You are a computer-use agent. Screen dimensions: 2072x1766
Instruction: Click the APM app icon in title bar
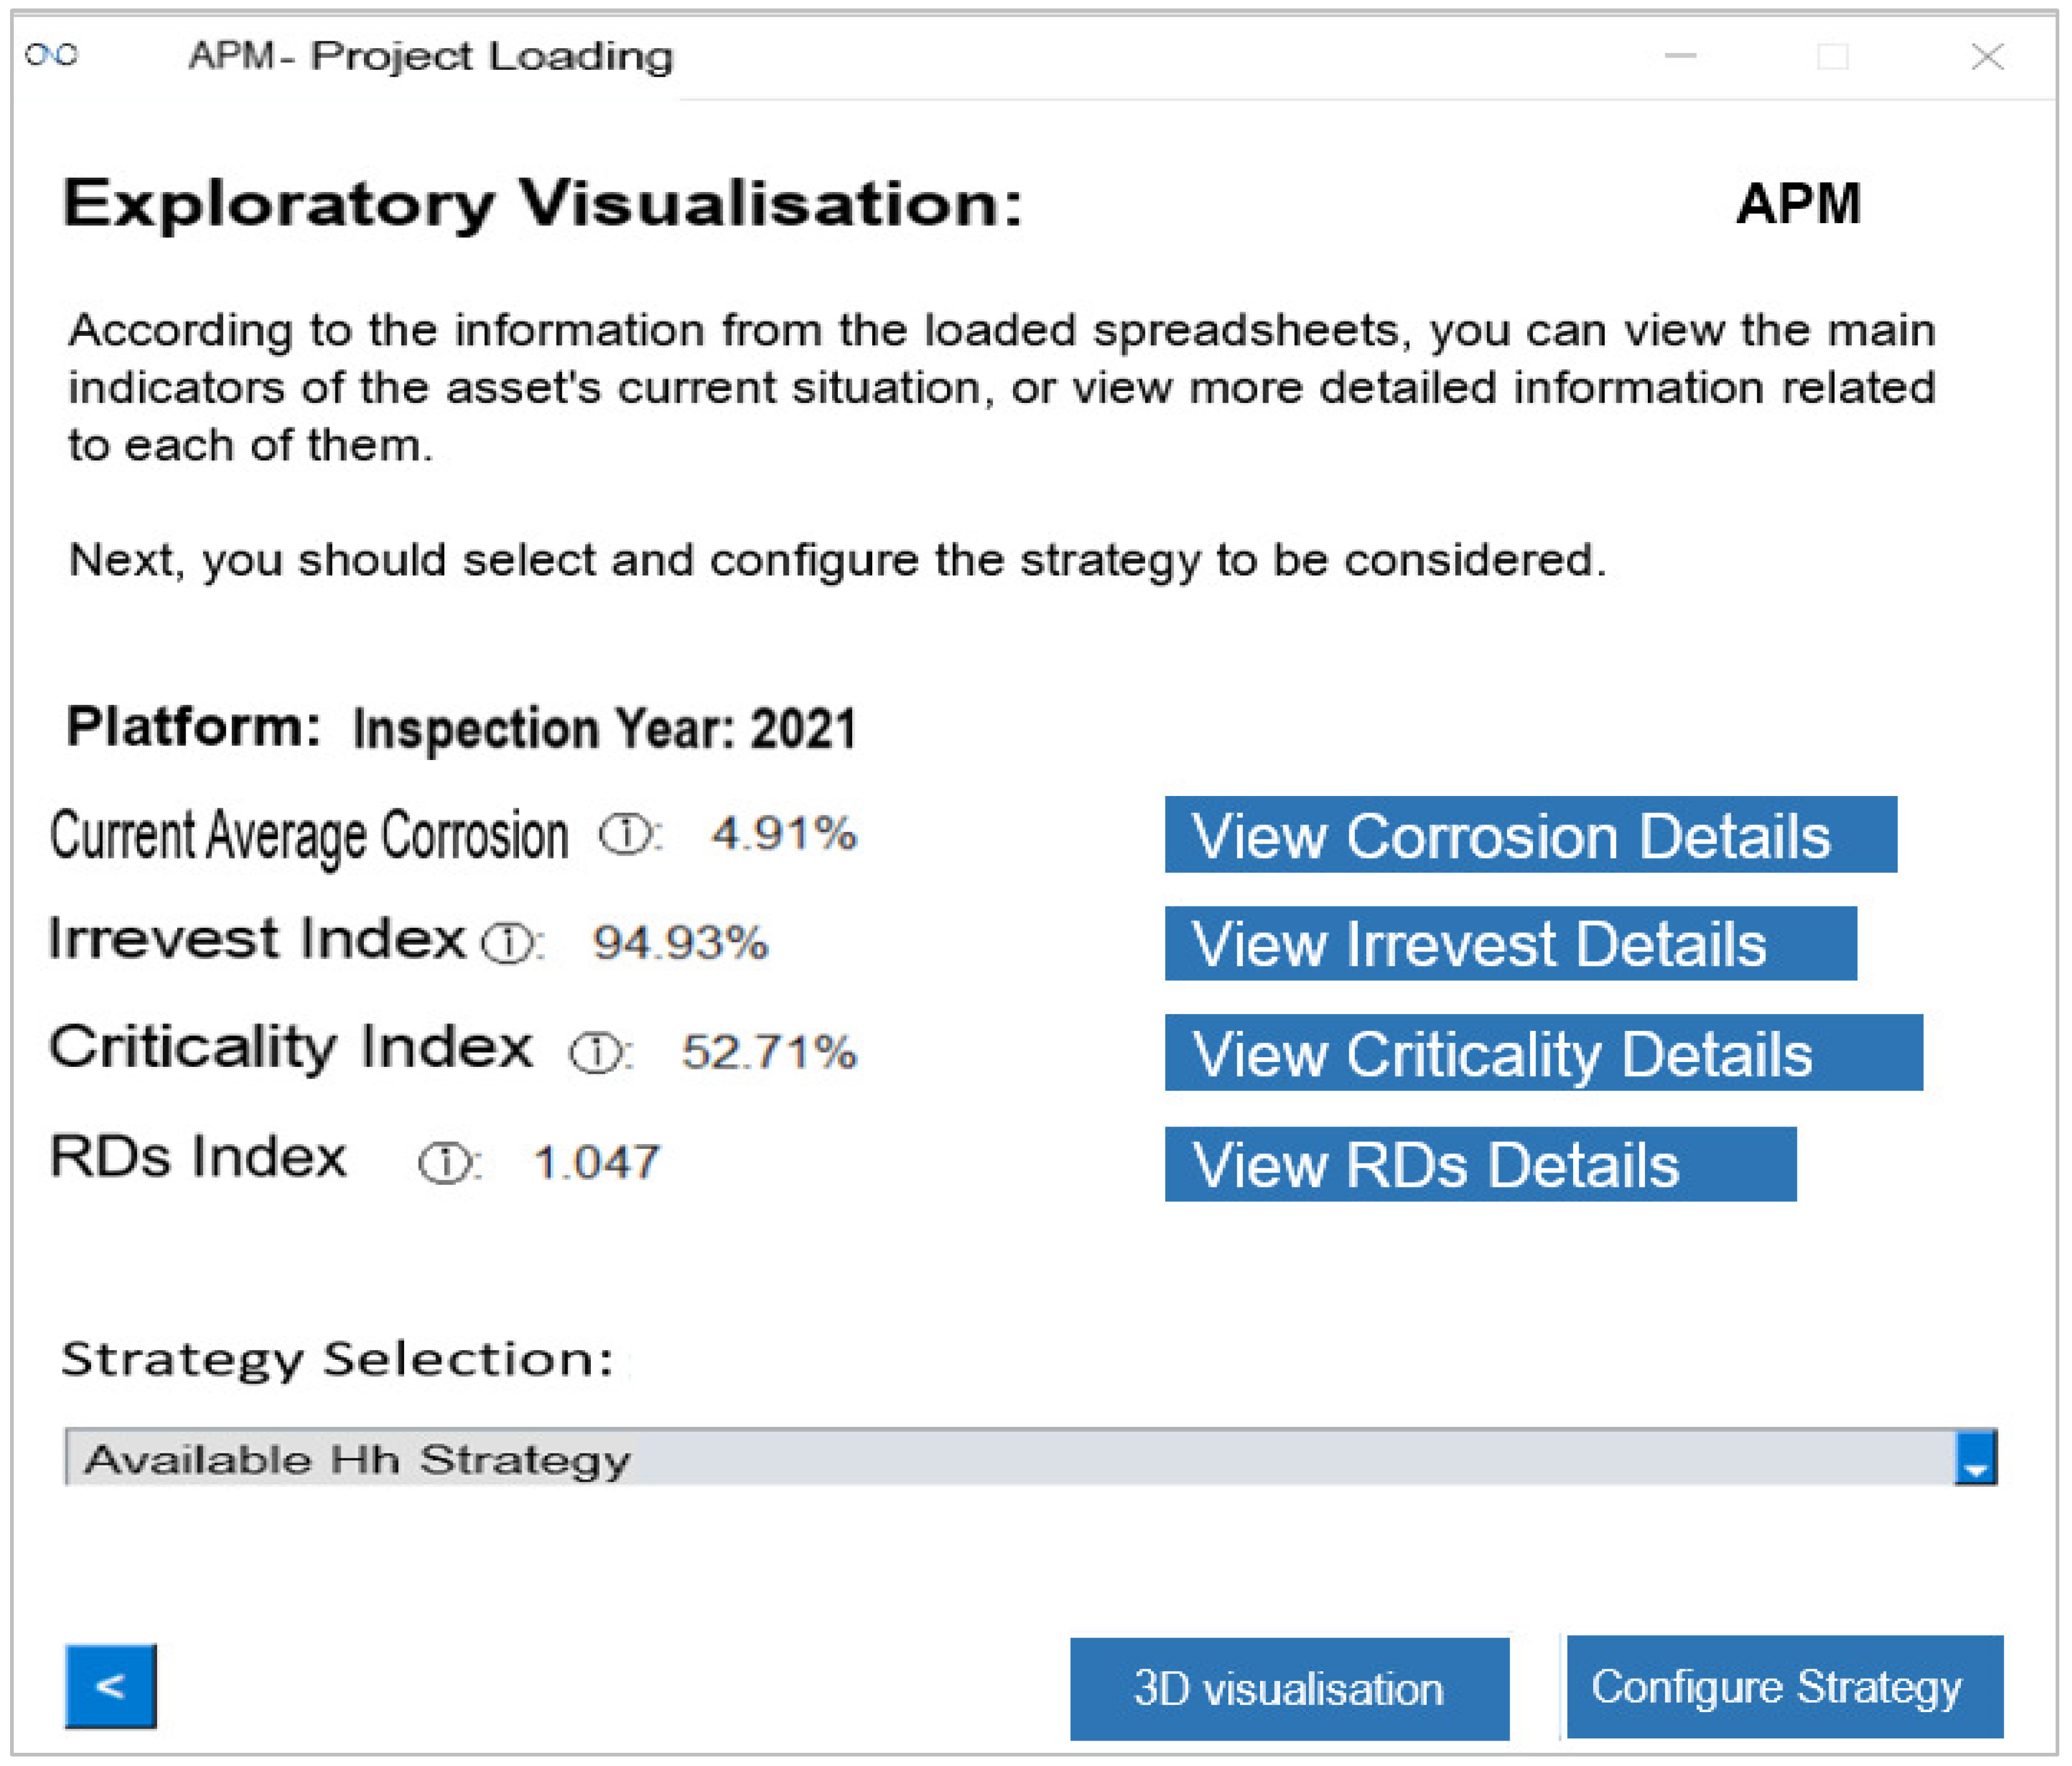(x=52, y=56)
